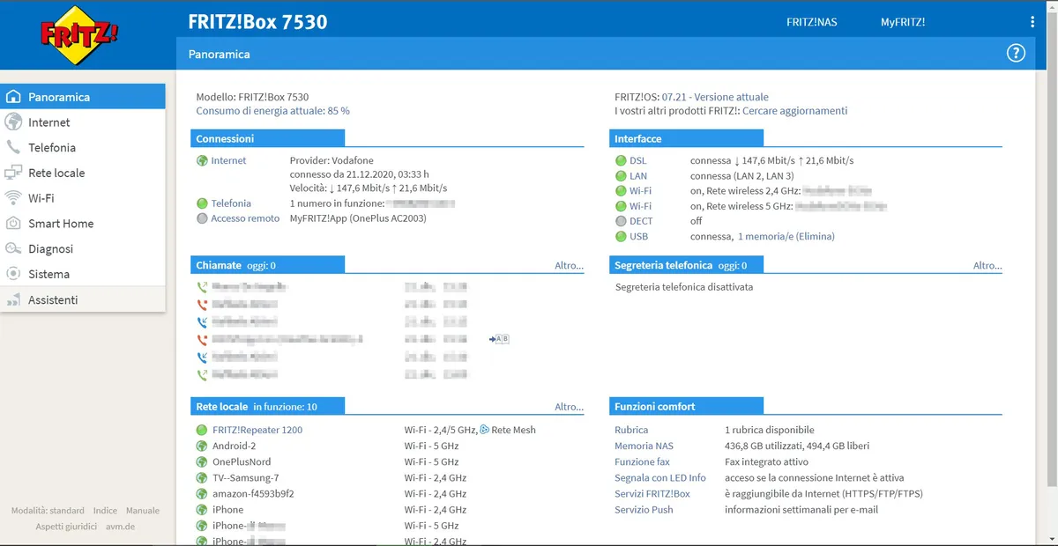Open MyFRITZ! from the header
Image resolution: width=1058 pixels, height=546 pixels.
(x=903, y=22)
